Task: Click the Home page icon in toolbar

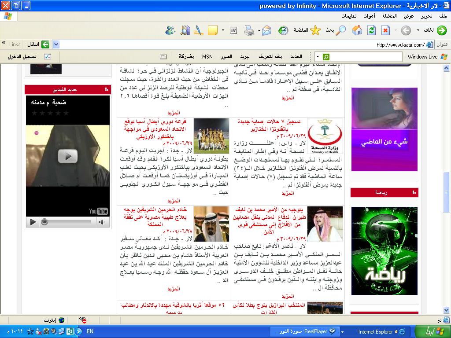Action: coord(357,30)
